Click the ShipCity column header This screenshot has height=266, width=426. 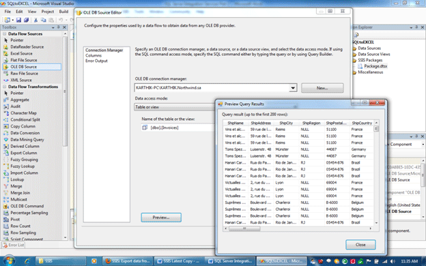pyautogui.click(x=286, y=123)
